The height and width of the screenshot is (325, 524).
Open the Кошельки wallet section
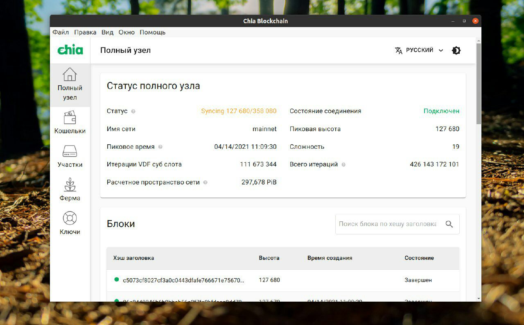70,123
